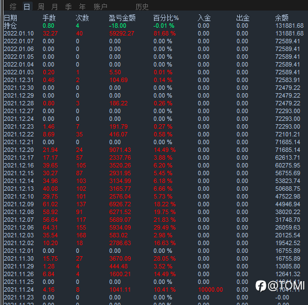Click balance 19542.52
This screenshot has height=305, width=308.
tap(288, 243)
